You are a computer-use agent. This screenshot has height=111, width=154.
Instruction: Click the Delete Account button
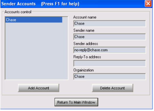[113, 88]
